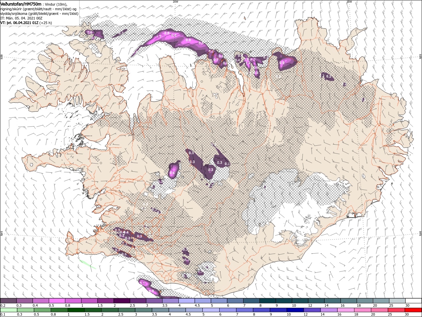Select the 25 red-pink swatch, lower legend row
This screenshot has height=317, width=422.
pos(397,310)
